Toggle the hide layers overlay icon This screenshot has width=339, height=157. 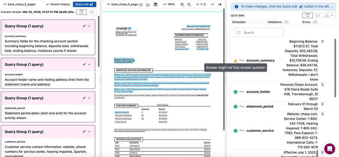coord(155,4)
